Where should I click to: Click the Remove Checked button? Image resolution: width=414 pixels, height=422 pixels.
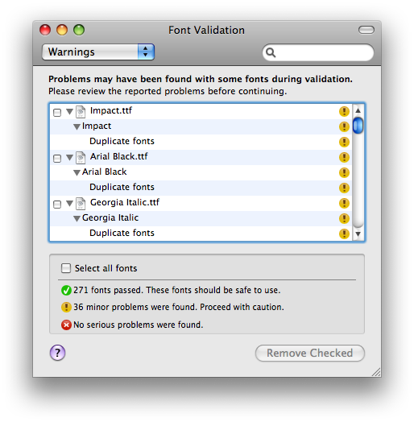point(310,353)
